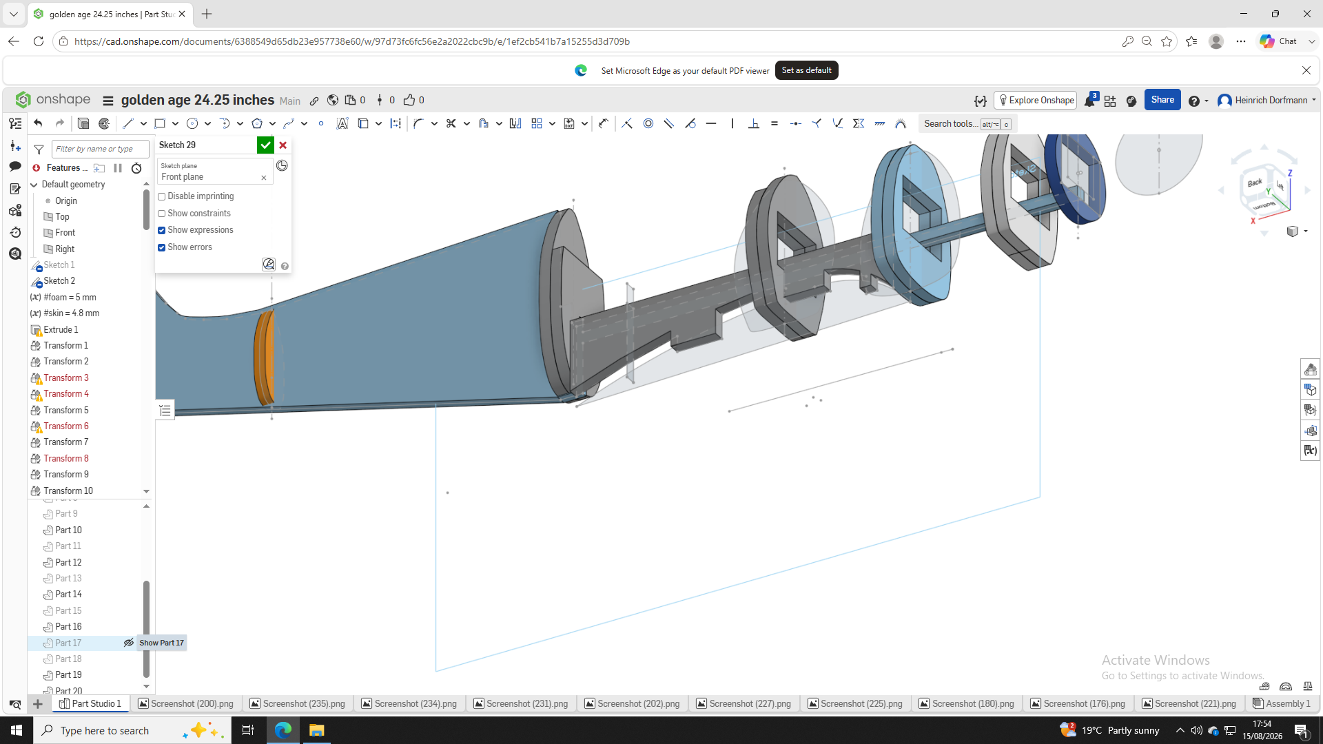Click the blue Share button
This screenshot has width=1323, height=744.
click(x=1162, y=100)
